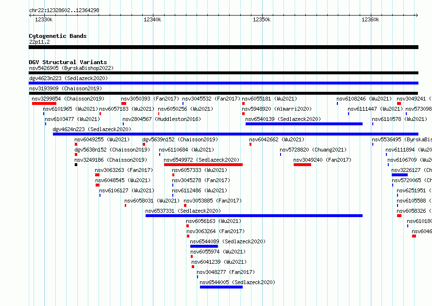This screenshot has width=432, height=306.
Task: Click nsv6048545 (Wu2021) label
Action: pyautogui.click(x=123, y=180)
